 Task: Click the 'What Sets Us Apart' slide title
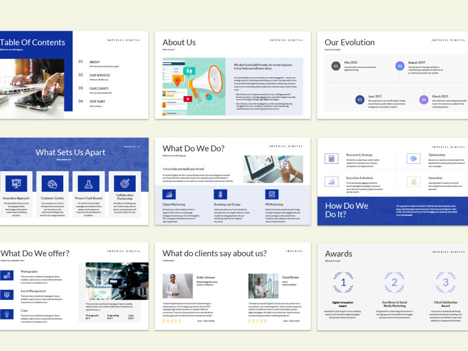71,153
